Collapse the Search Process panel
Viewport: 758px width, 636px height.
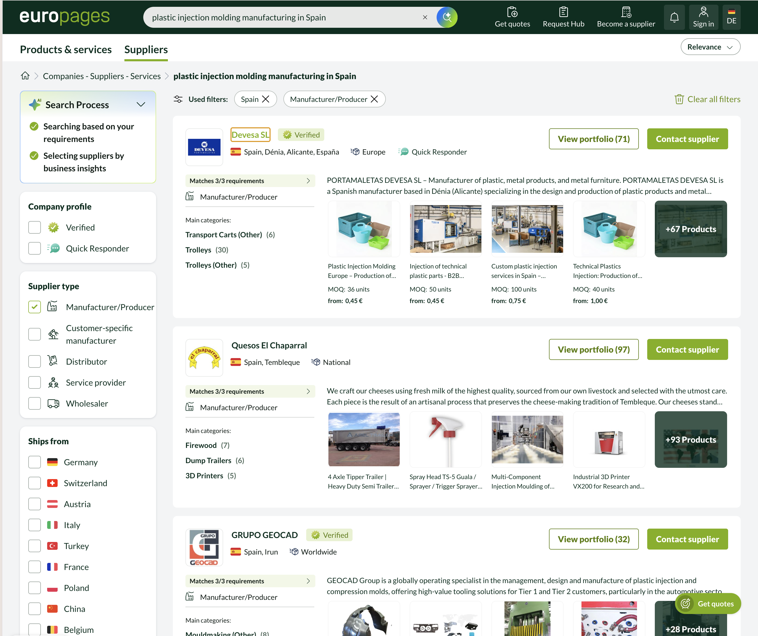(x=141, y=105)
